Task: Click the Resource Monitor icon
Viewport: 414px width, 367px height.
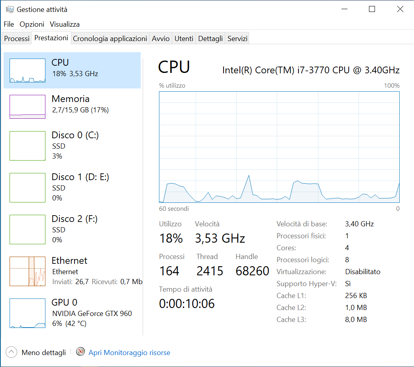Action: [81, 352]
